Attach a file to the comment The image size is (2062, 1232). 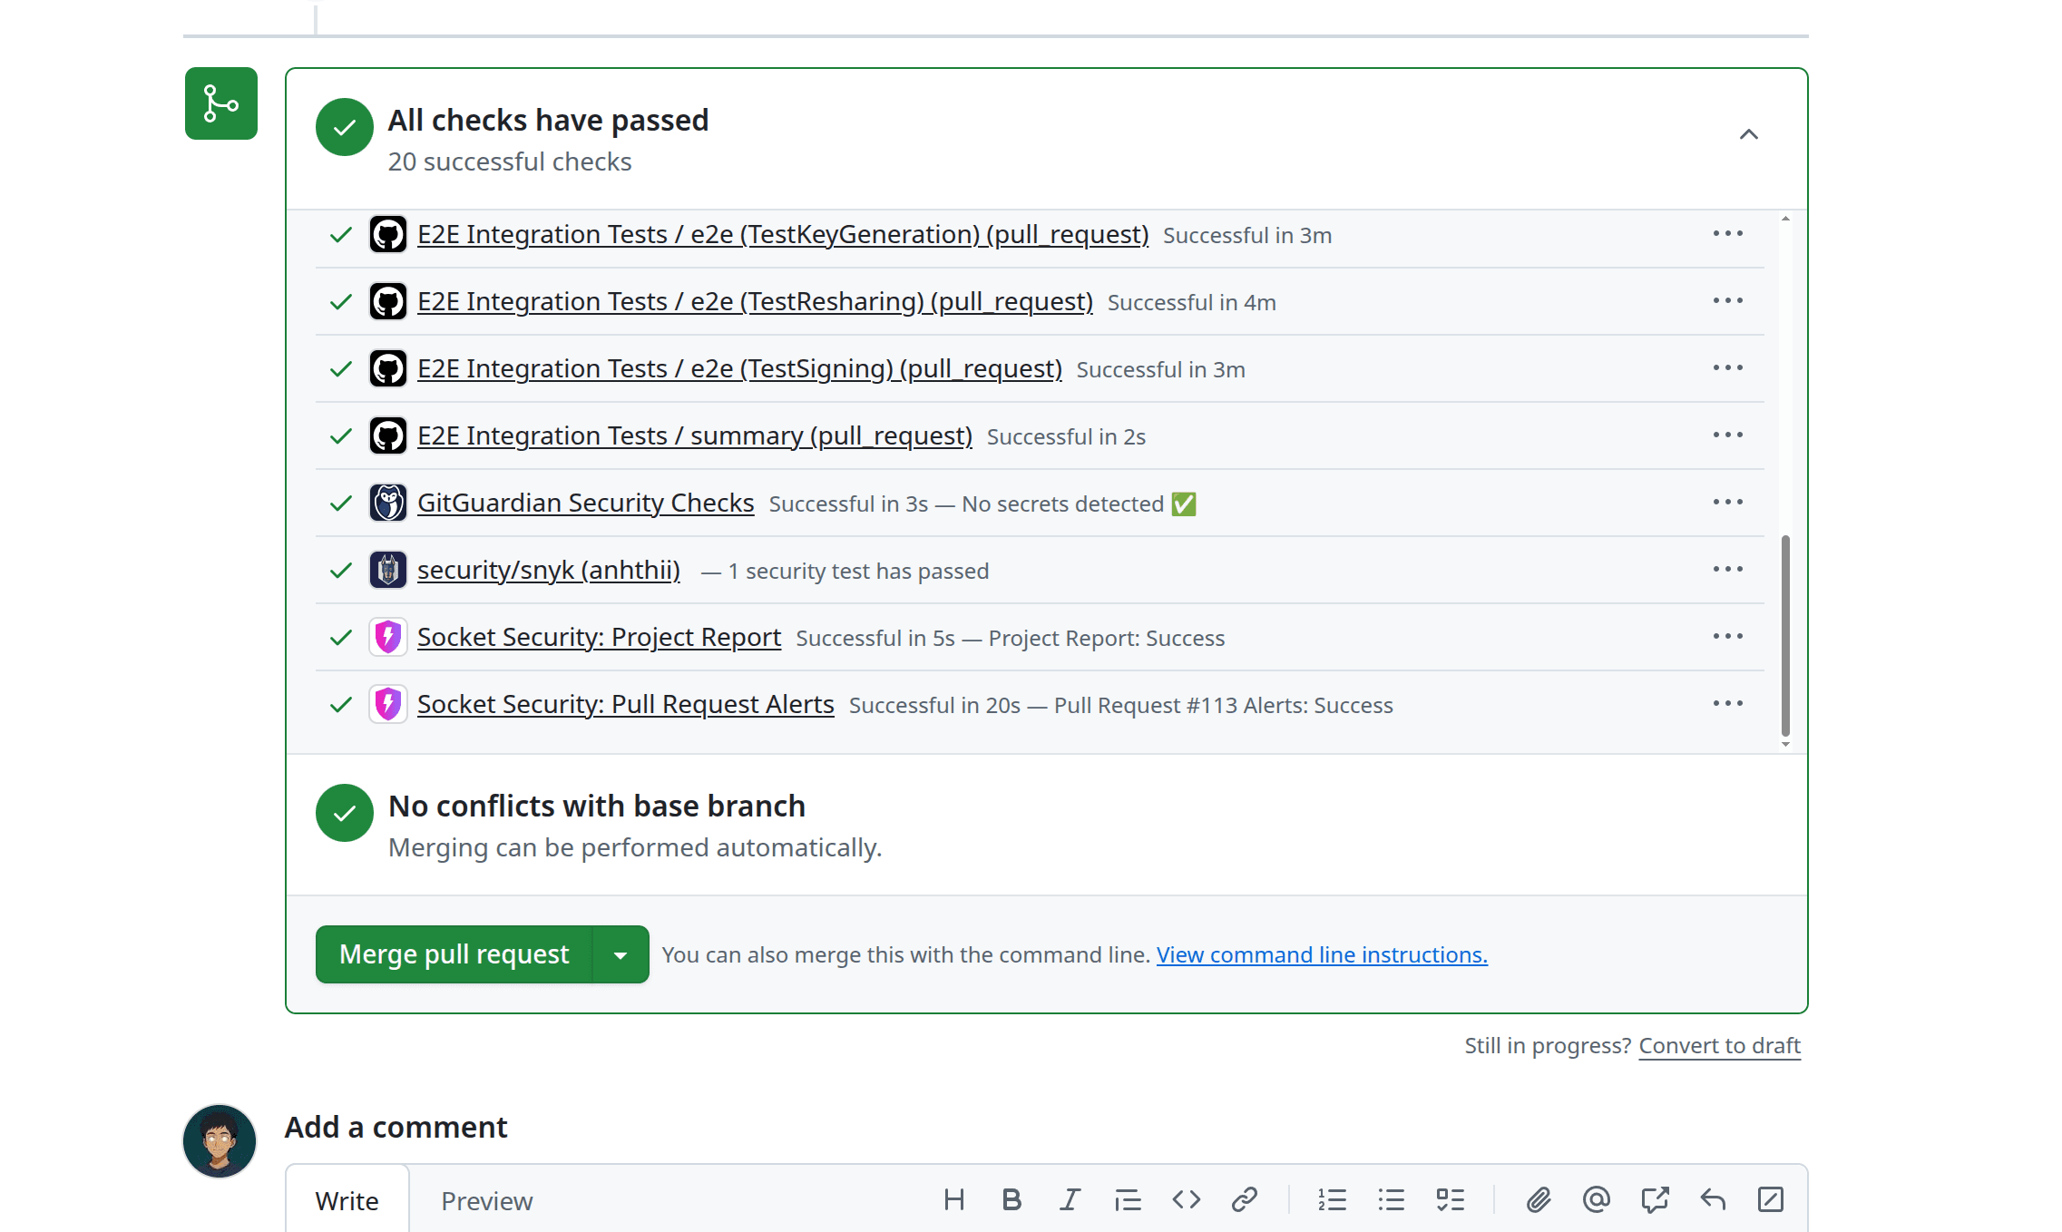1538,1199
